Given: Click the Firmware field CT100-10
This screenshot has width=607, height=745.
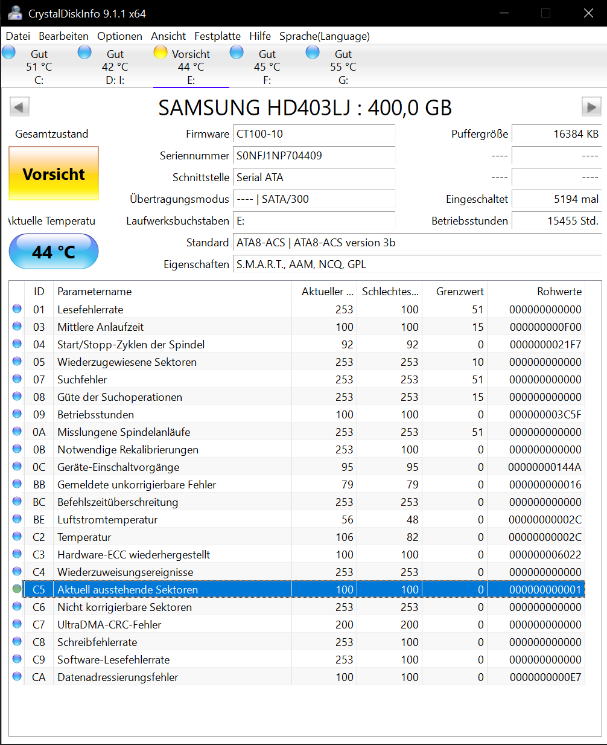Looking at the screenshot, I should coord(314,134).
